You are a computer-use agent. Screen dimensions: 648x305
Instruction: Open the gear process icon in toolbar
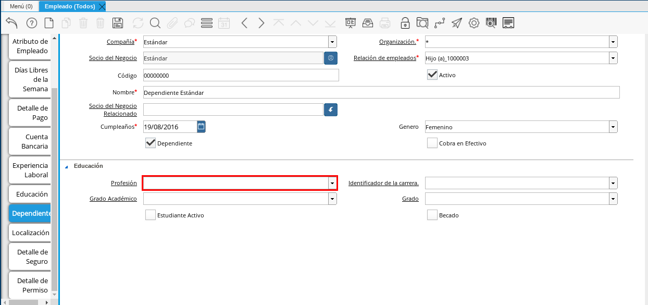pos(473,23)
